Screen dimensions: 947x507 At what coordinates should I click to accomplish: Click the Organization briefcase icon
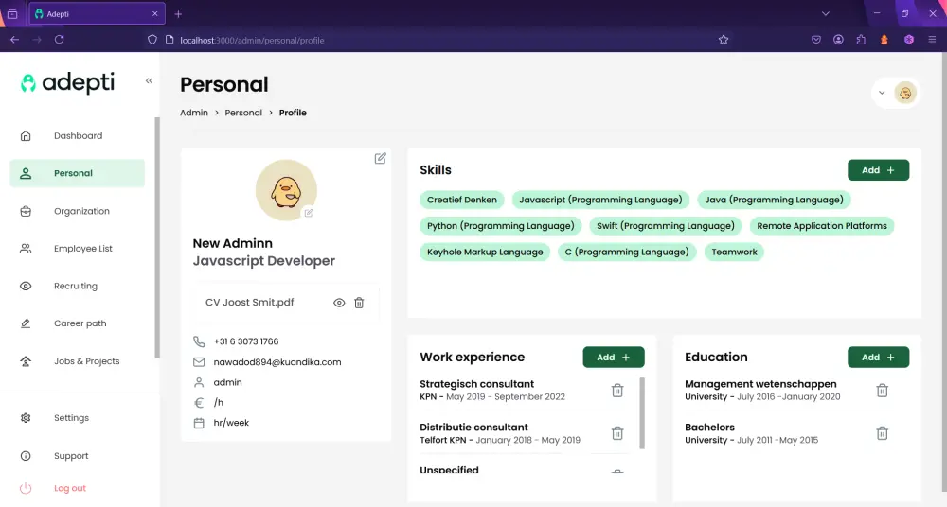(x=26, y=211)
